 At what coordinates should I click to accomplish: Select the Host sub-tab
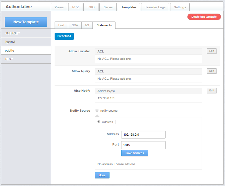(x=61, y=25)
